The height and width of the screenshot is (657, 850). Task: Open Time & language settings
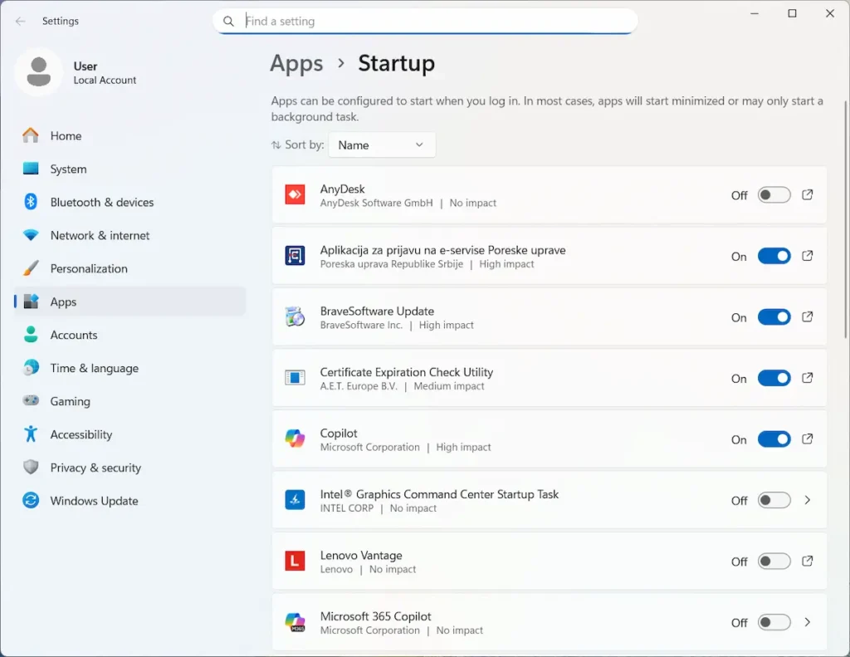point(129,368)
